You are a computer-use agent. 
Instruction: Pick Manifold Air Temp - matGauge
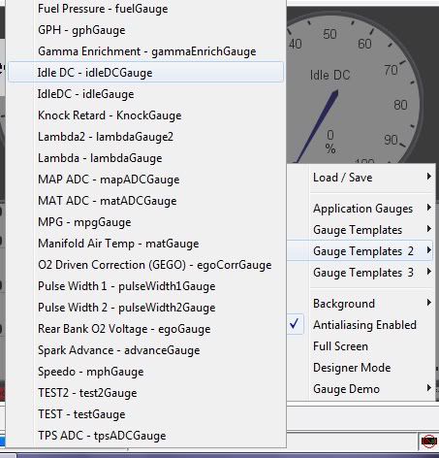146,244
